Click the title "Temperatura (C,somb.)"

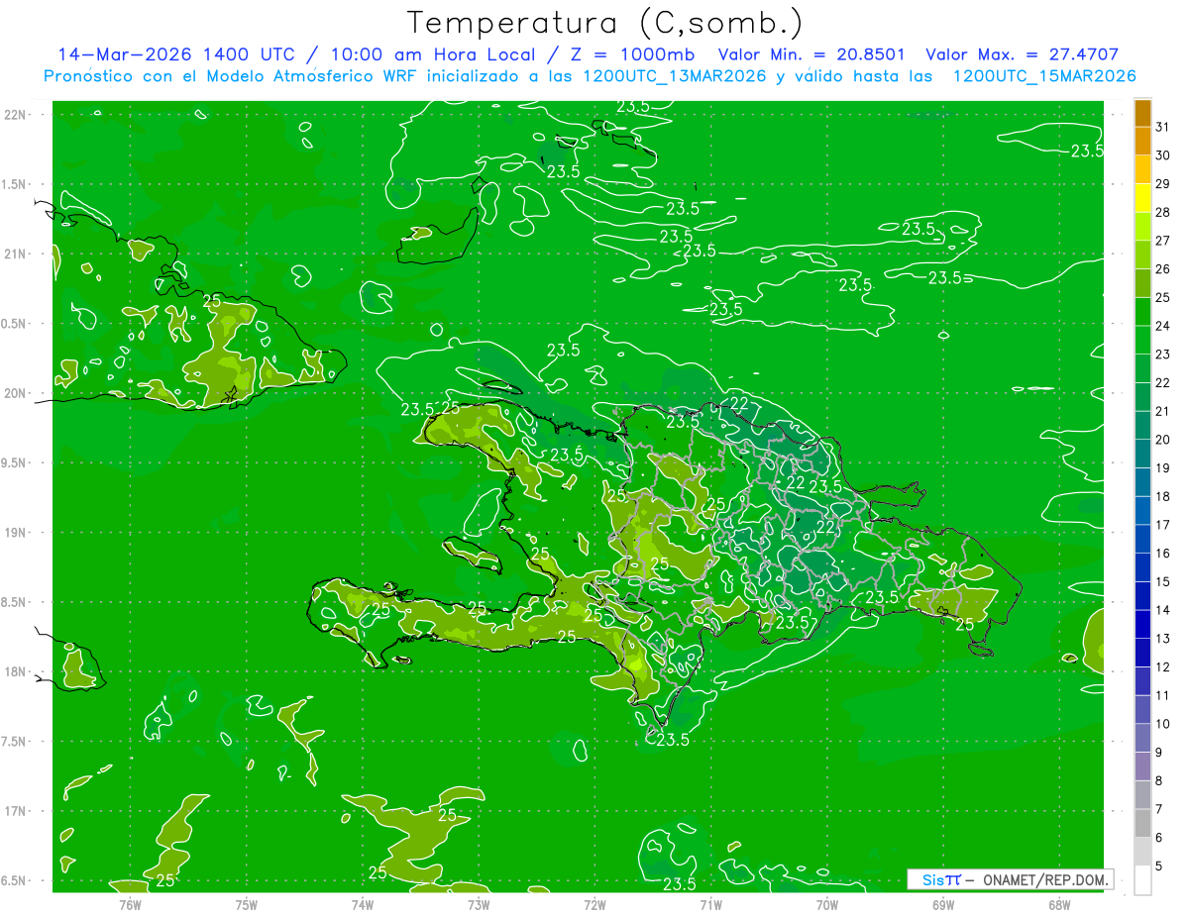point(605,22)
